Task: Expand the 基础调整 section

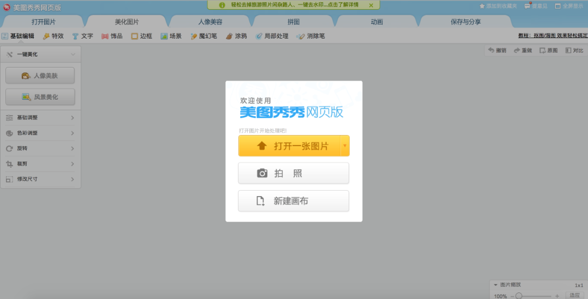Action: click(40, 118)
